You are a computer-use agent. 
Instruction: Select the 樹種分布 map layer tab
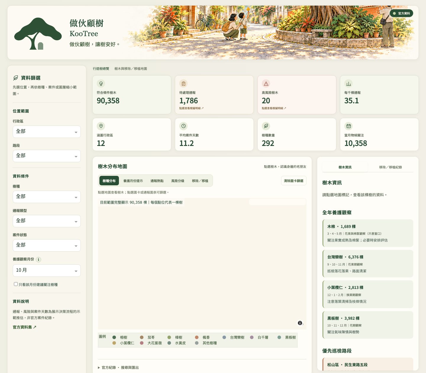(109, 181)
